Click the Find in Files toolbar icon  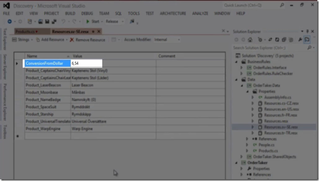pos(132,21)
